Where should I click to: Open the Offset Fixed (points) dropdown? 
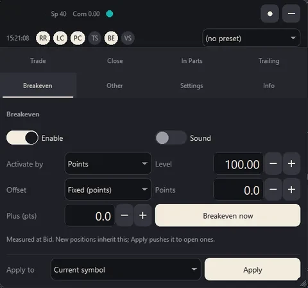coord(108,190)
